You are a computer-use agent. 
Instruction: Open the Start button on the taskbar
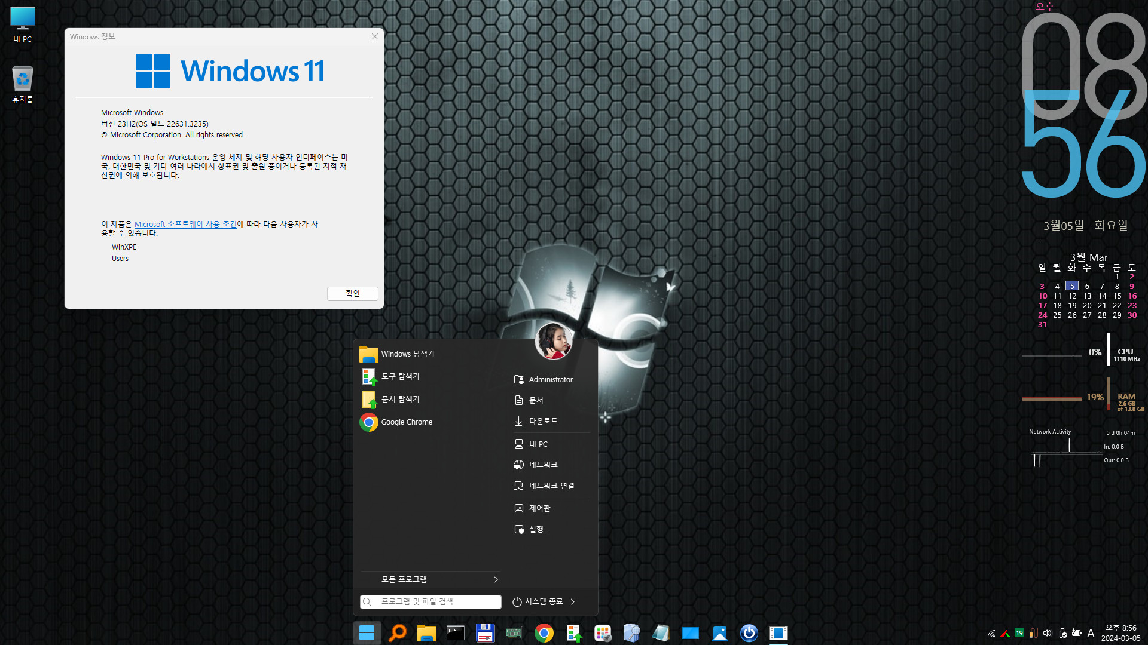point(367,632)
